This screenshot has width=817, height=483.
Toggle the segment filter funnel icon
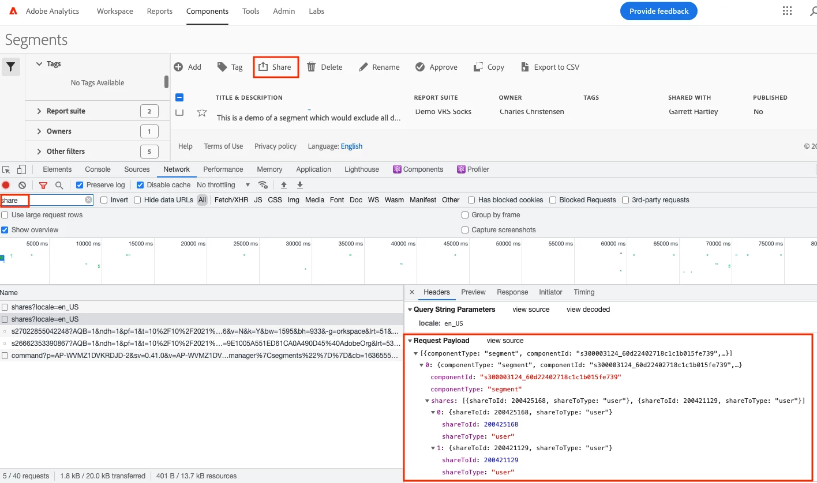click(11, 67)
